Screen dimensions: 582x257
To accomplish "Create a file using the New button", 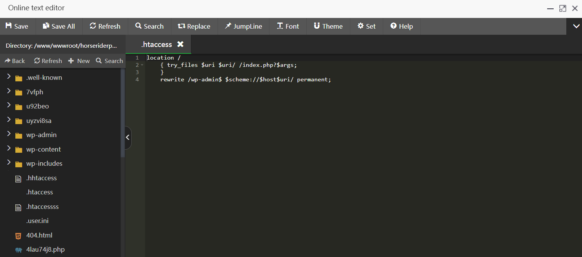I will pyautogui.click(x=79, y=61).
